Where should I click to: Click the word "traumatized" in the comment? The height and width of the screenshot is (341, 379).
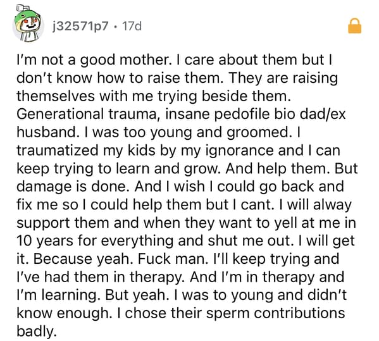(x=58, y=150)
